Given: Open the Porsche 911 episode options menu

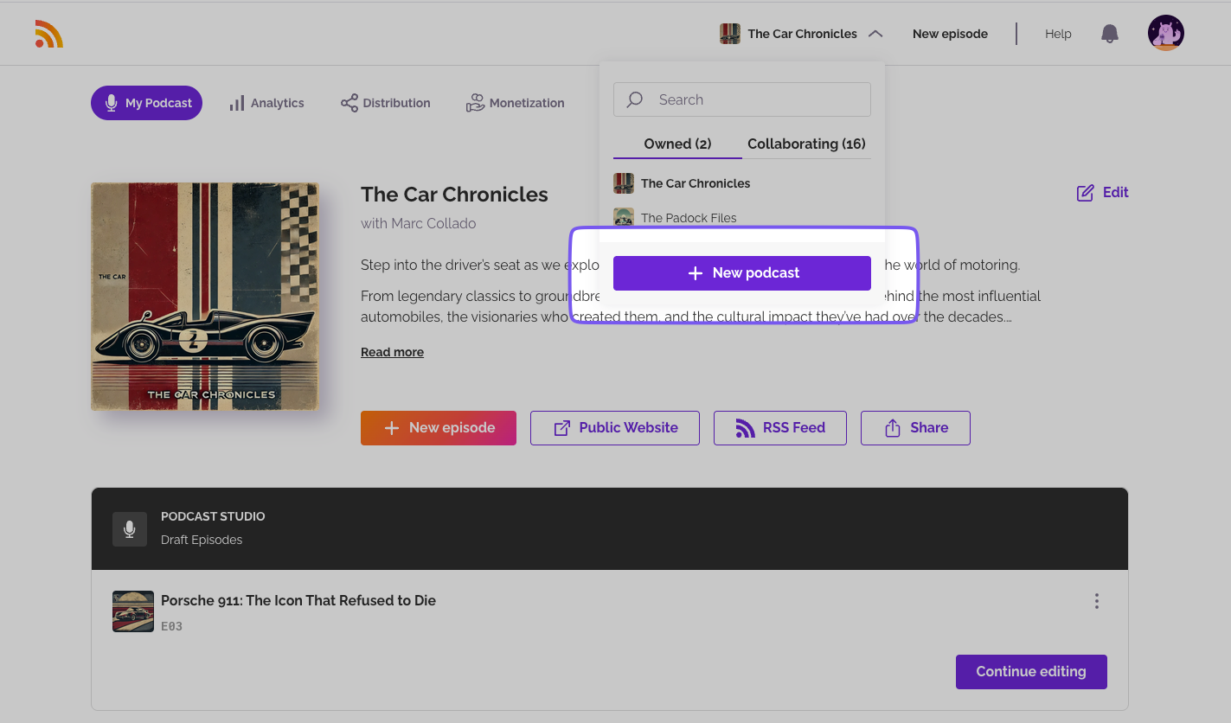Looking at the screenshot, I should (1097, 601).
